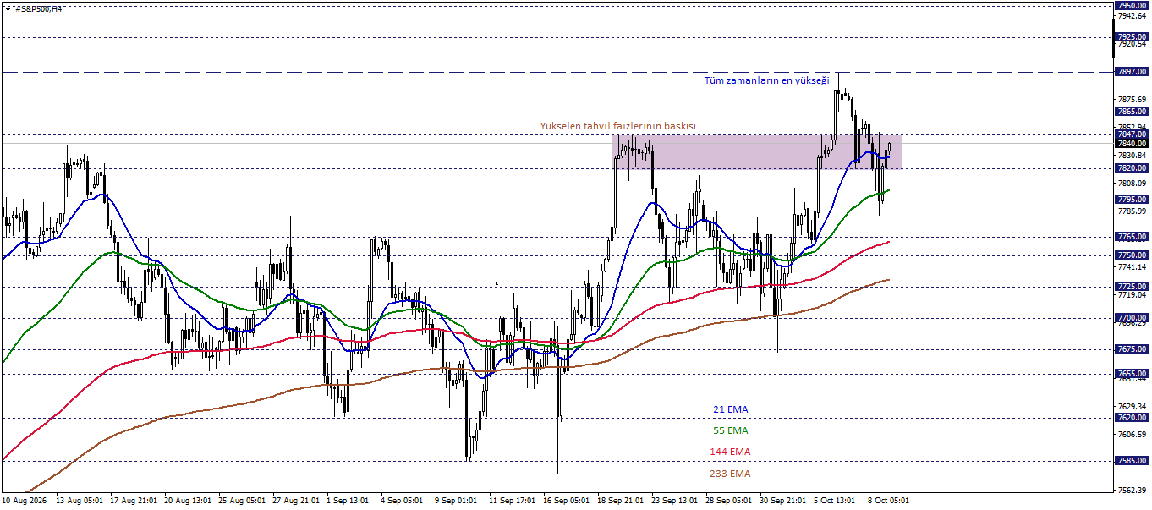This screenshot has width=1152, height=510.
Task: Click the 7820.00 price level tag
Action: tap(1132, 167)
